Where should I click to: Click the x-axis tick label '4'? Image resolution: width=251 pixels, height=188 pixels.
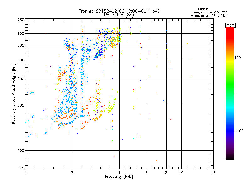point(119,173)
